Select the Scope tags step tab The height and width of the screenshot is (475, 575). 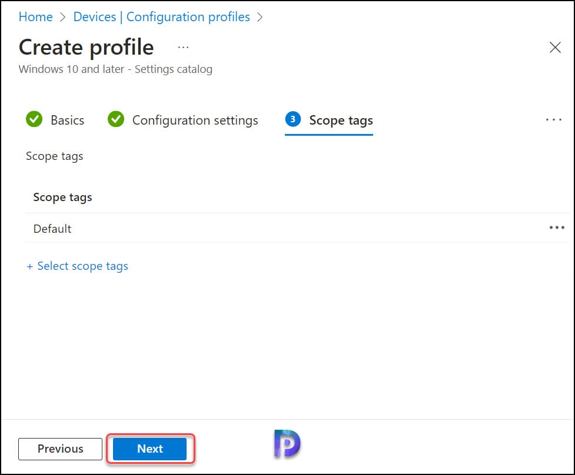coord(329,120)
